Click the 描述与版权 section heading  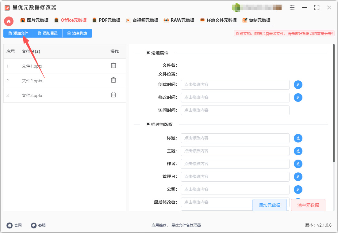[x=160, y=124]
